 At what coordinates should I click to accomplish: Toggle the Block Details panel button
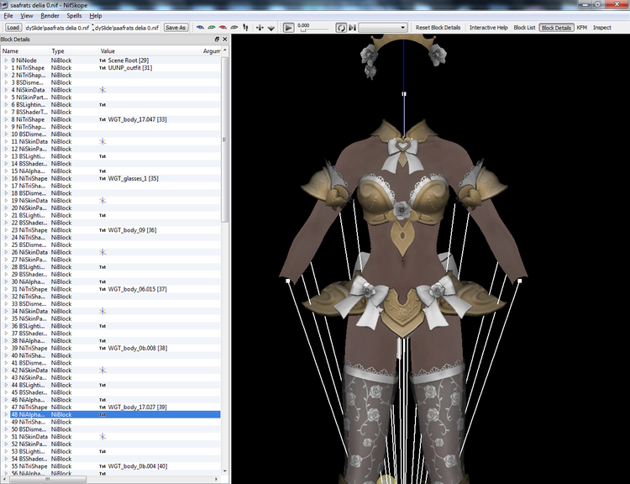pos(556,28)
